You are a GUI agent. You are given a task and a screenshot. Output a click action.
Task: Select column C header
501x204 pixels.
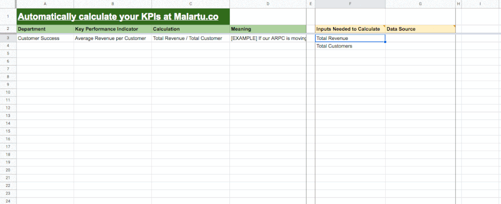pos(191,4)
